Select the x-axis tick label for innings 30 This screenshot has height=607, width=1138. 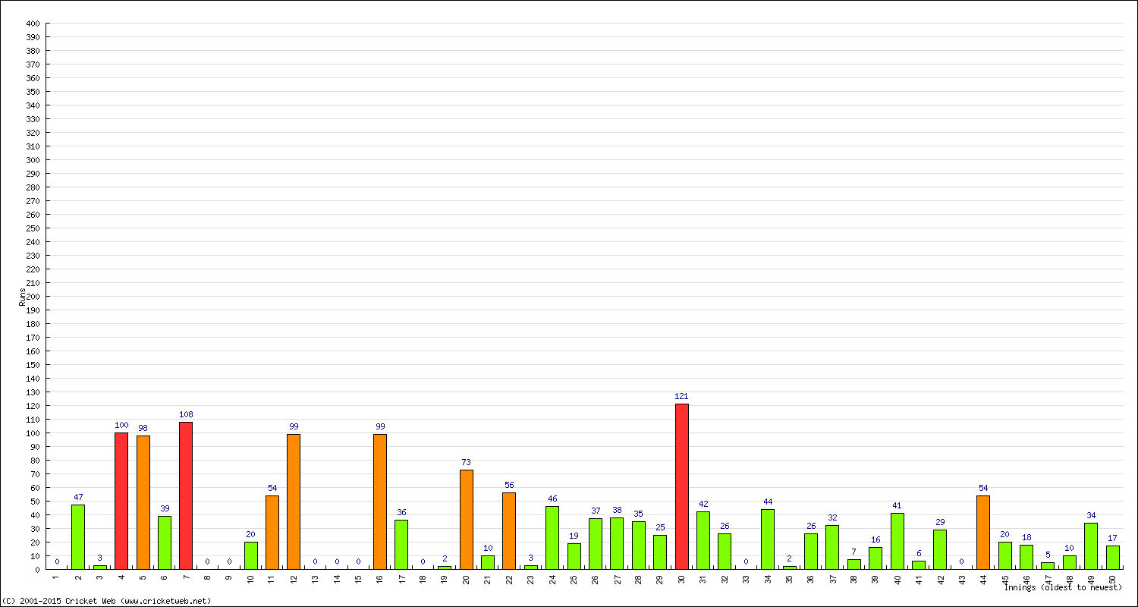(x=682, y=579)
